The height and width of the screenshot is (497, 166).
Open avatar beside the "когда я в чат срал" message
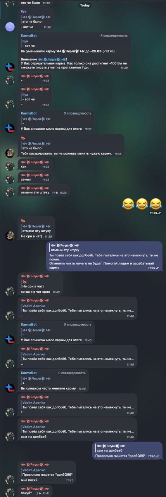(x=10, y=291)
